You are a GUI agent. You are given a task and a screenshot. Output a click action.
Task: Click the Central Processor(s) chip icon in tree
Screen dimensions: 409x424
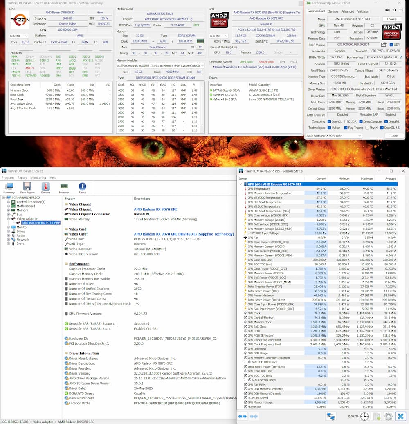coord(13,202)
